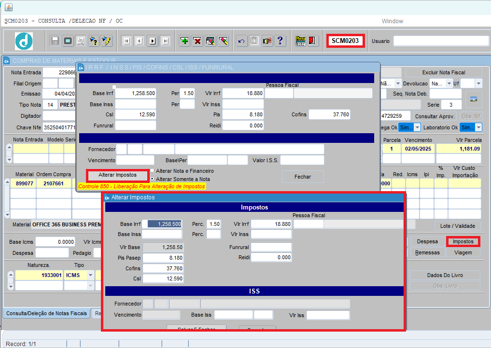Click the Usuario input field
Image resolution: width=491 pixels, height=348 pixels.
[x=441, y=41]
